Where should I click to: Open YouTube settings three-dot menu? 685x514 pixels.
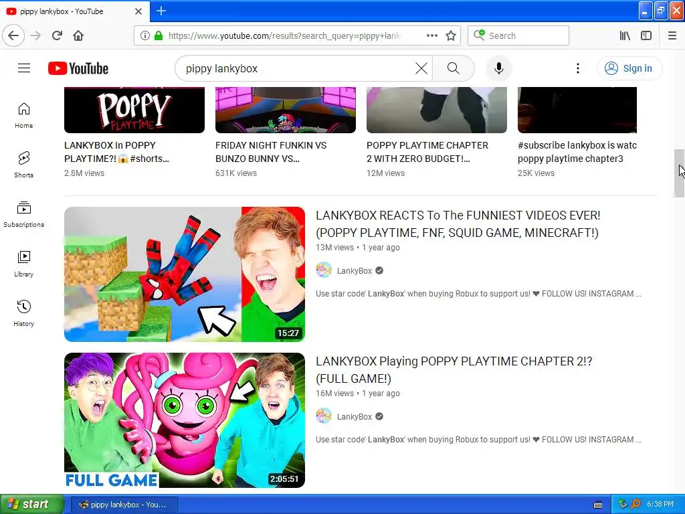point(577,68)
